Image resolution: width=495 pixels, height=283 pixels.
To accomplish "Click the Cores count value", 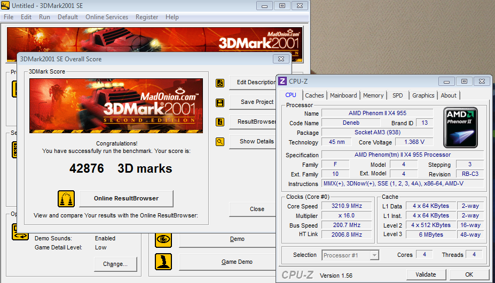I will pyautogui.click(x=425, y=254).
